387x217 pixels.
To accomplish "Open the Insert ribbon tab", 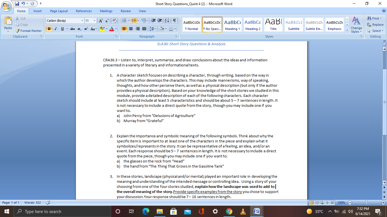I will 38,11.
